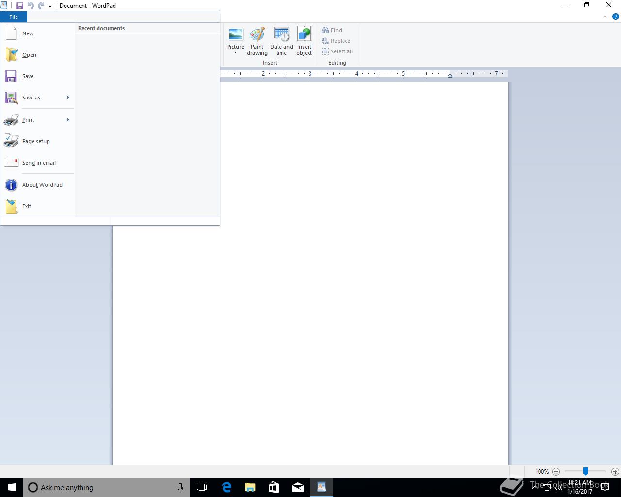Click the zoom slider handle
This screenshot has width=621, height=497.
tap(586, 471)
